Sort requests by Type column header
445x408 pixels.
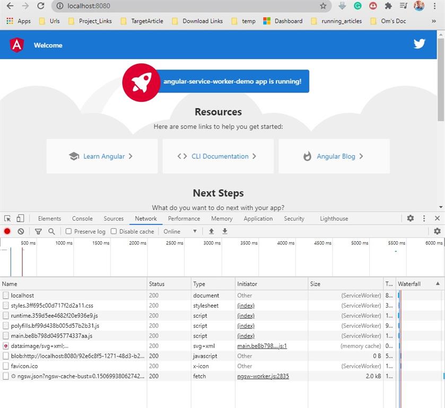click(x=213, y=284)
